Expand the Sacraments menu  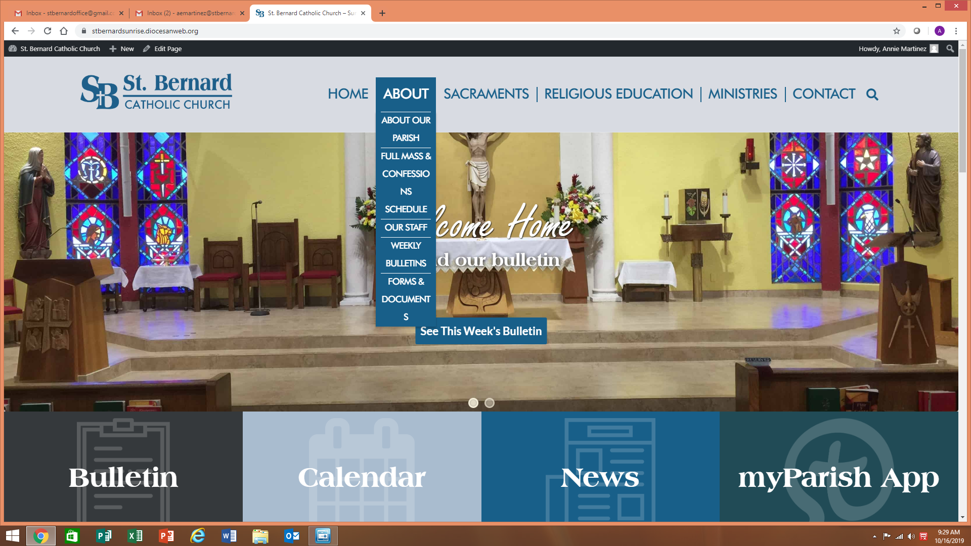pos(486,94)
